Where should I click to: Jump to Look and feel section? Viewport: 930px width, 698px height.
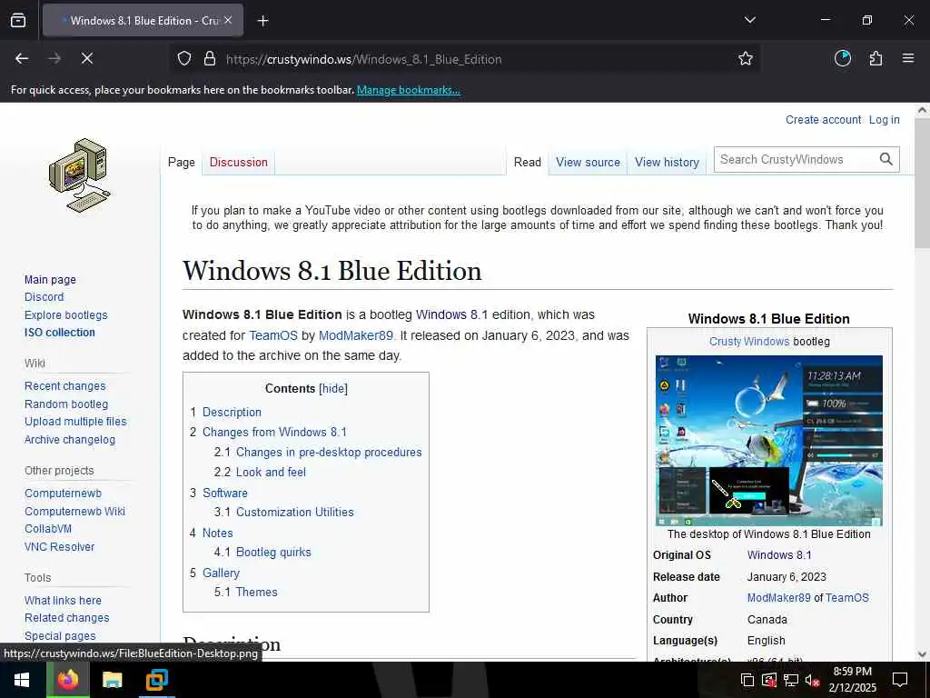271,472
